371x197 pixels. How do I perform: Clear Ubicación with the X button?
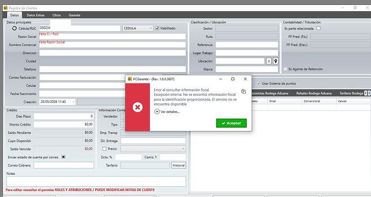269,61
